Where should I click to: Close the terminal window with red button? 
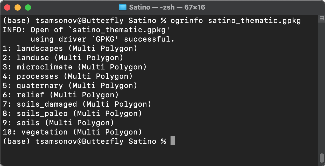7,7
